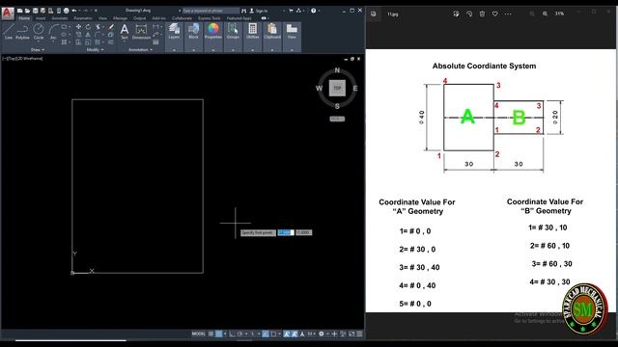Click the 35% zoom level in Photos viewer

(559, 13)
